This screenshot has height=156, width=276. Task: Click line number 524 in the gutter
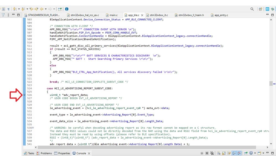click(x=29, y=88)
